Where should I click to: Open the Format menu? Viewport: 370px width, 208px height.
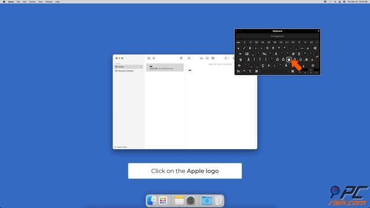click(32, 2)
